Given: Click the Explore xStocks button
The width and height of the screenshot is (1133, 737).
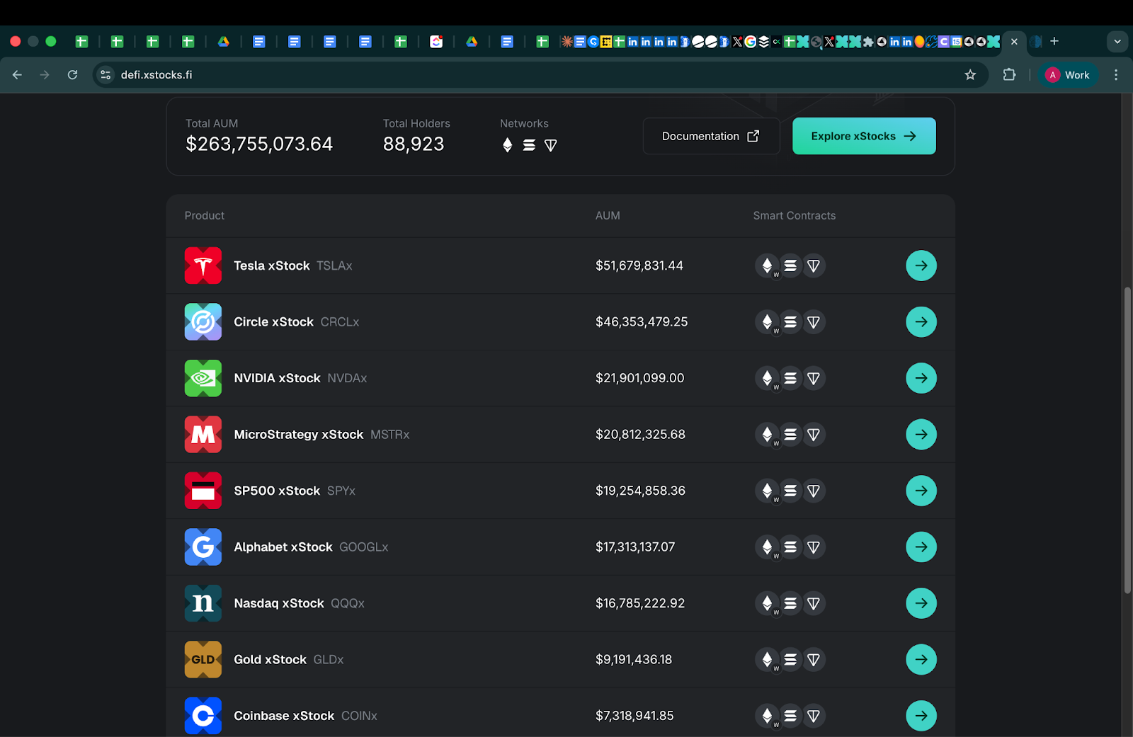Looking at the screenshot, I should tap(864, 136).
